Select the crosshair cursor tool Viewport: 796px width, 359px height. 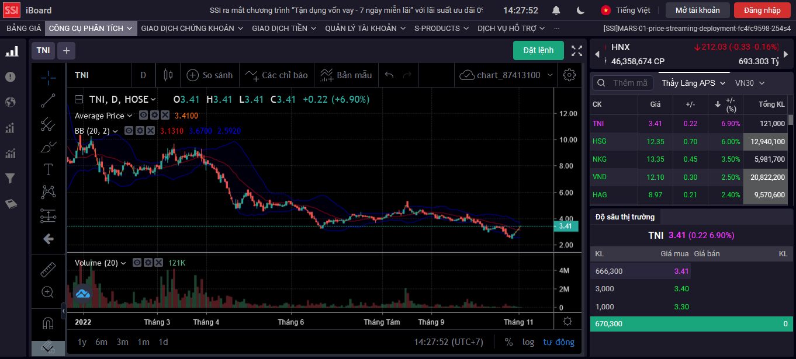click(x=49, y=77)
